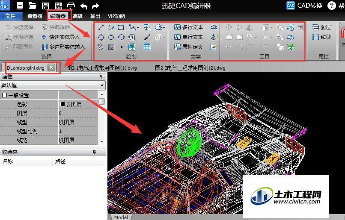
Task: Select the Point drawing tool
Action: coord(122,47)
